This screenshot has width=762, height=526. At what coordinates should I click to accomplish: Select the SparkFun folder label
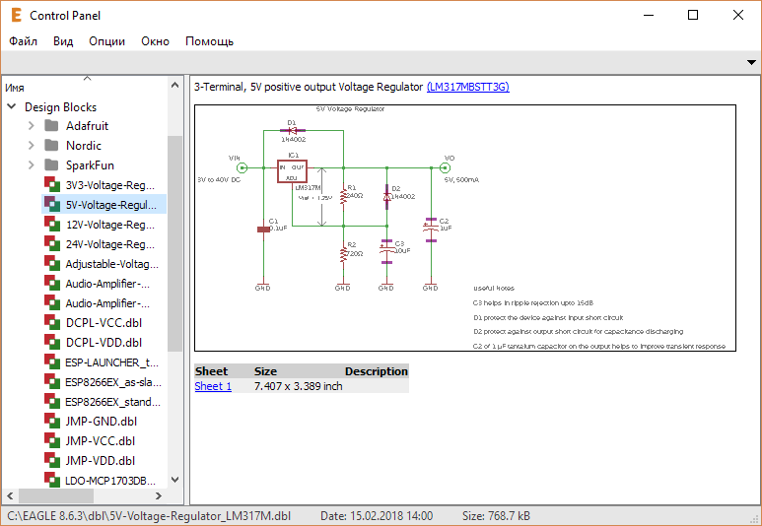click(90, 165)
